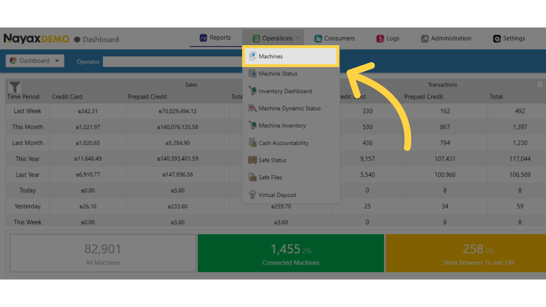Viewport: 546px width, 307px height.
Task: Select the Today row label
Action: (28, 190)
